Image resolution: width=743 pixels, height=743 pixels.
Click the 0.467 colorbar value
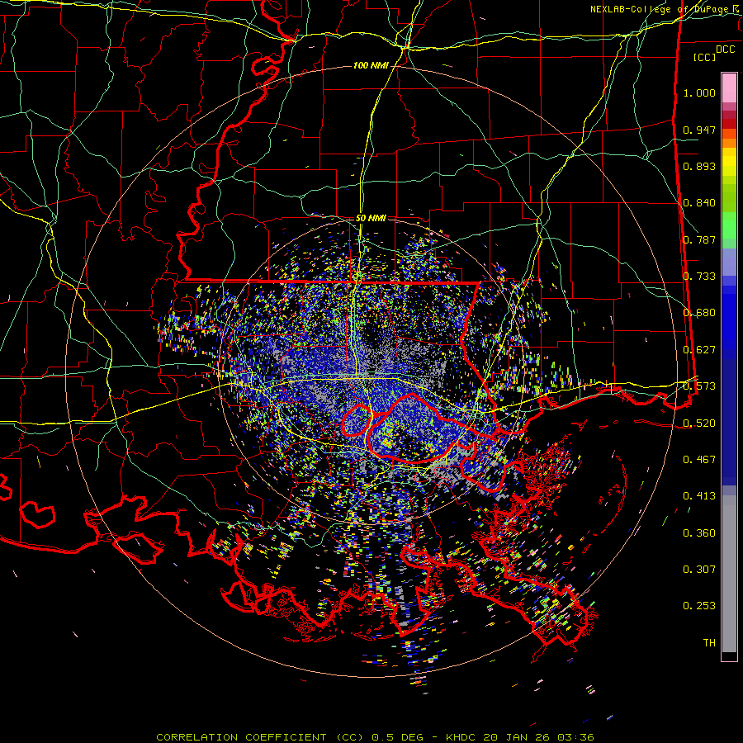[699, 460]
